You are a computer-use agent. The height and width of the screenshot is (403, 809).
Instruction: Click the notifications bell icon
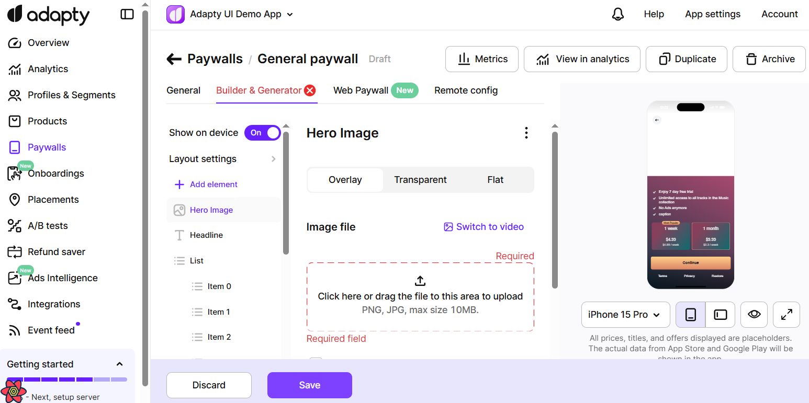pos(617,14)
